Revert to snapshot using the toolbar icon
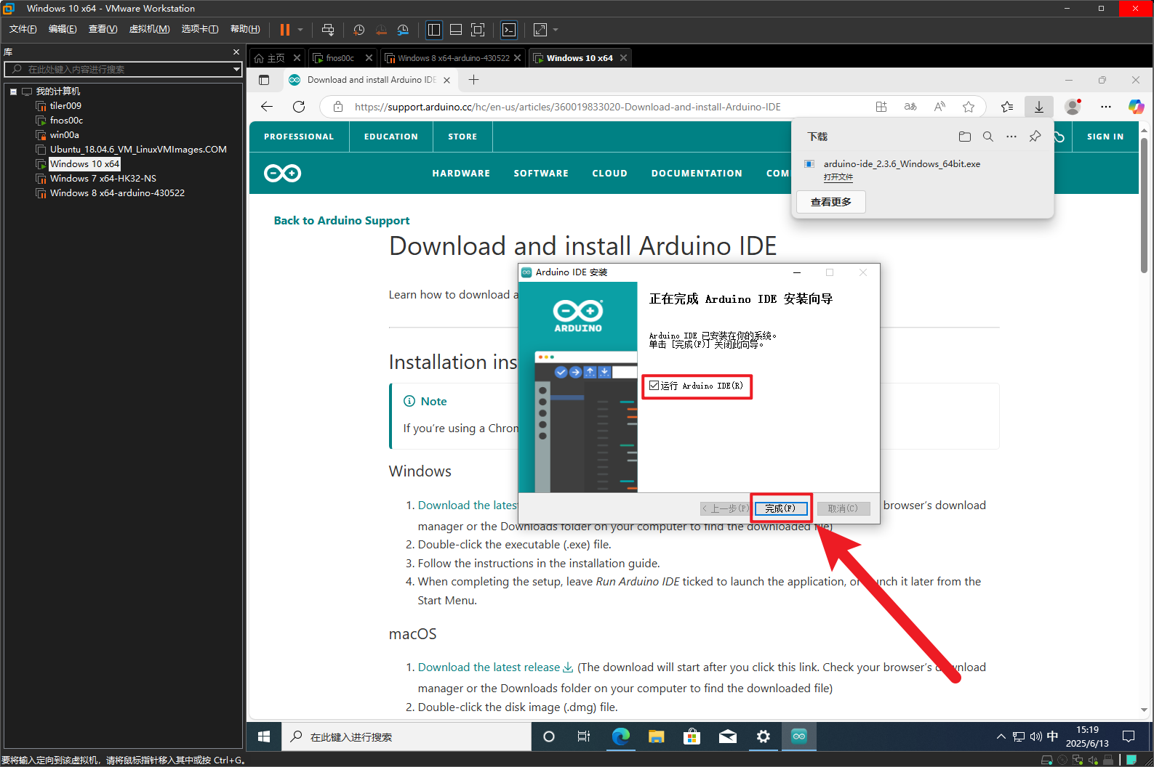The image size is (1154, 767). point(381,30)
